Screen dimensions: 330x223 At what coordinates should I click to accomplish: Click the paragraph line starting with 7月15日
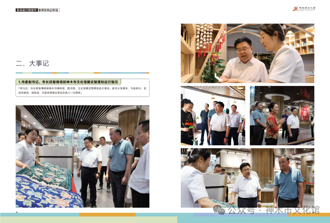[82, 88]
